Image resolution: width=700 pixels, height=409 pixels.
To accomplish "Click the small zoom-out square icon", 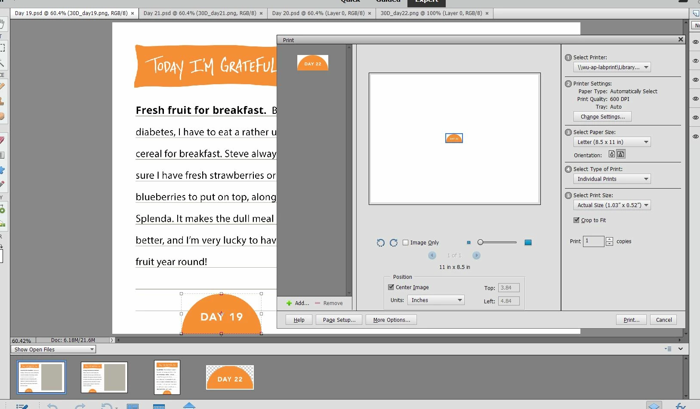I will tap(469, 243).
